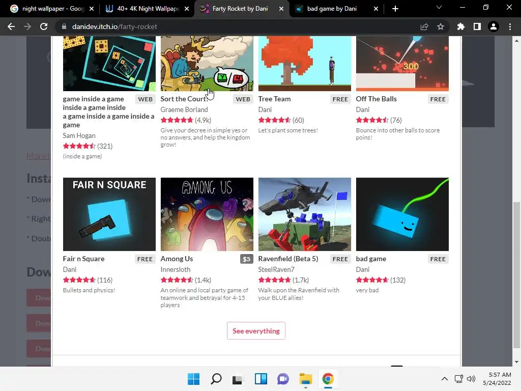
Task: Switch to the 40+ 4K Night Wallpaper tab
Action: tap(146, 9)
